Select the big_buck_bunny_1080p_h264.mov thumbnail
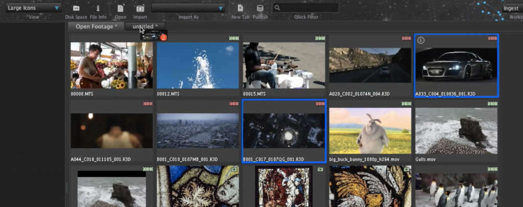The image size is (523, 207). [x=370, y=131]
